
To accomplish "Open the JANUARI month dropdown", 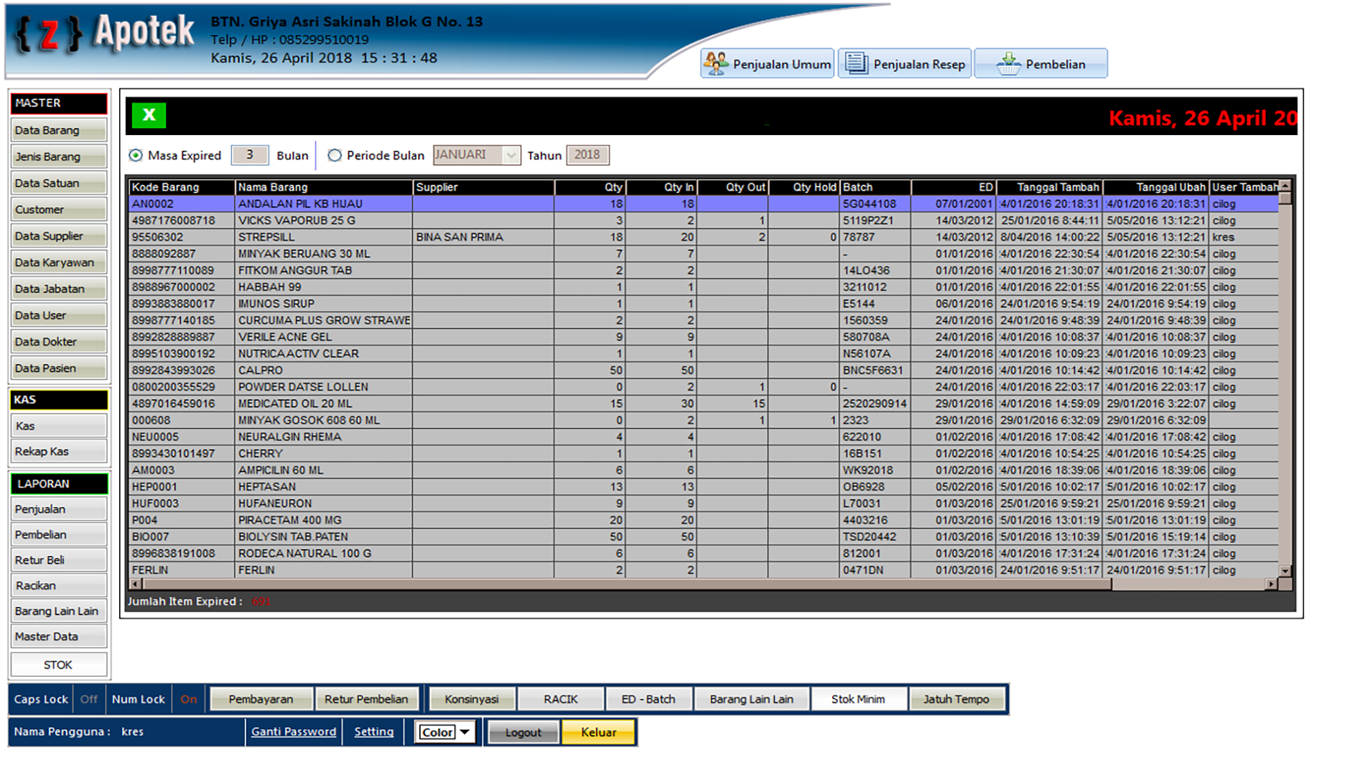I will click(x=511, y=155).
